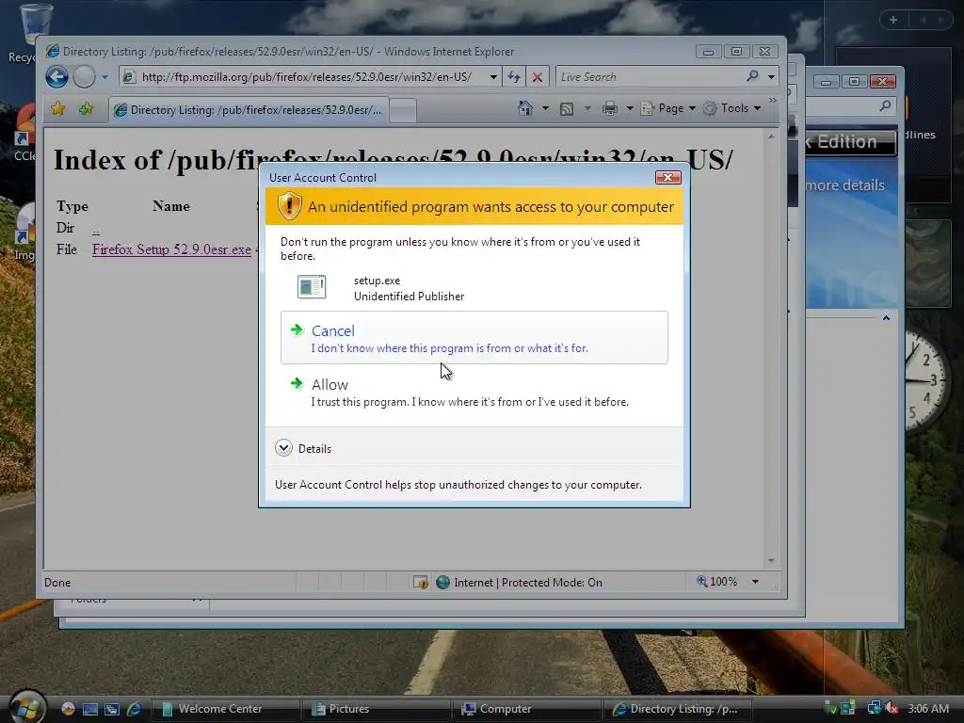Click the Type column header in listing
Image resolution: width=964 pixels, height=723 pixels.
coord(72,206)
